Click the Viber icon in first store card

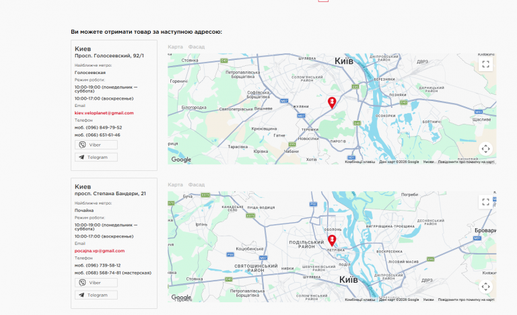click(82, 145)
